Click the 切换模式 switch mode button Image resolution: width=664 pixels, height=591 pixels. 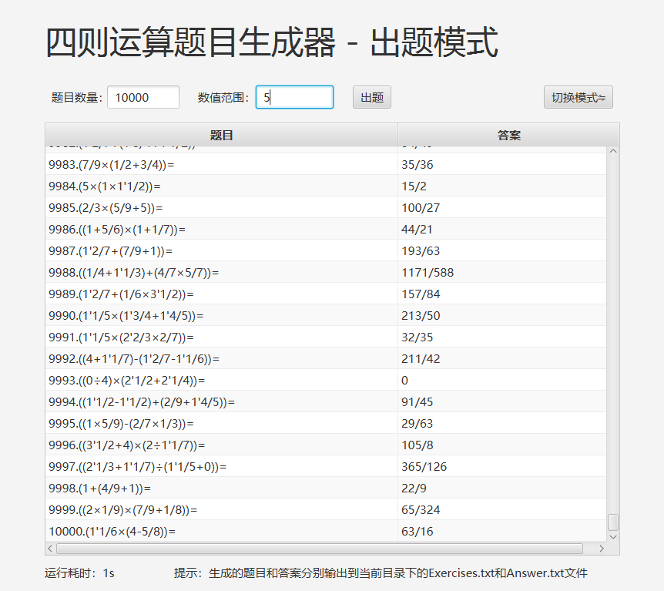click(x=578, y=97)
